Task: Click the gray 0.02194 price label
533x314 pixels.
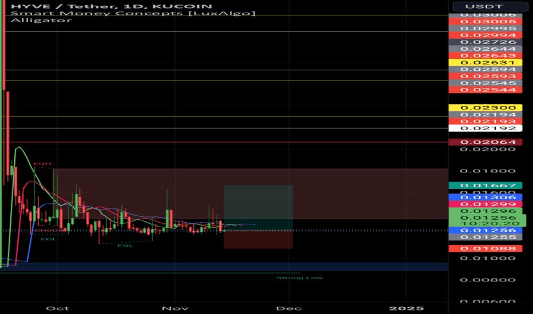Action: (486, 115)
